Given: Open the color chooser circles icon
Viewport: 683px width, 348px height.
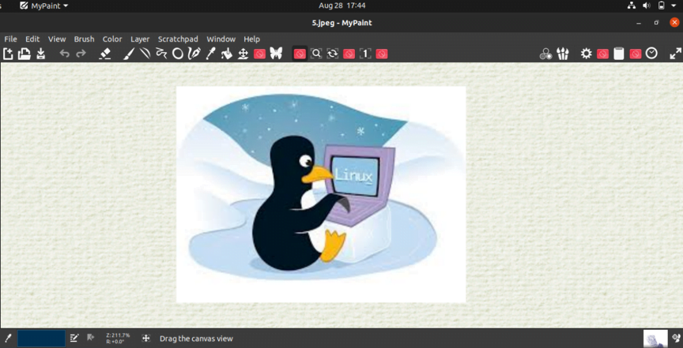Looking at the screenshot, I should (x=545, y=54).
